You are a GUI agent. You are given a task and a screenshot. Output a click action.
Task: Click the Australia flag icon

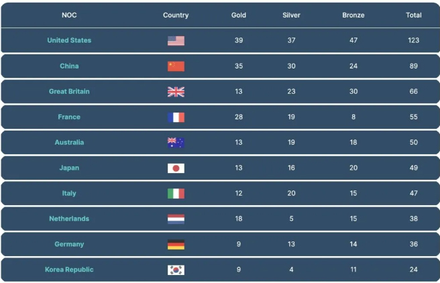click(176, 143)
